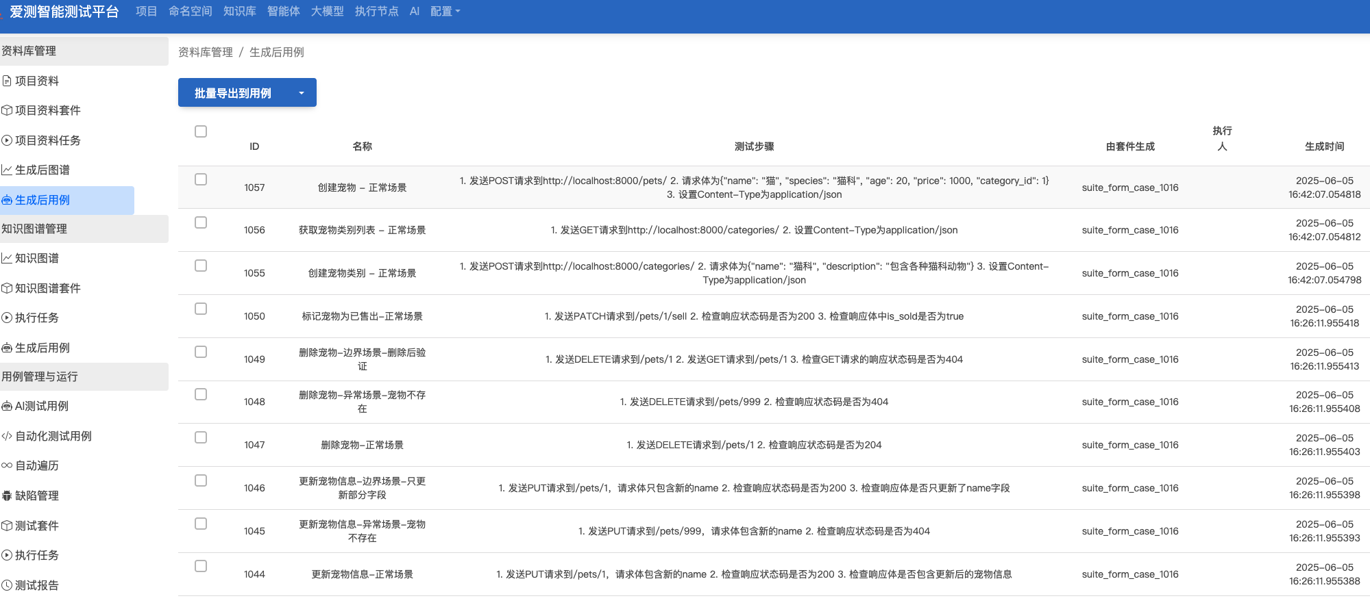
Task: Collapse the 资料库管理 sidebar section
Action: [x=84, y=51]
